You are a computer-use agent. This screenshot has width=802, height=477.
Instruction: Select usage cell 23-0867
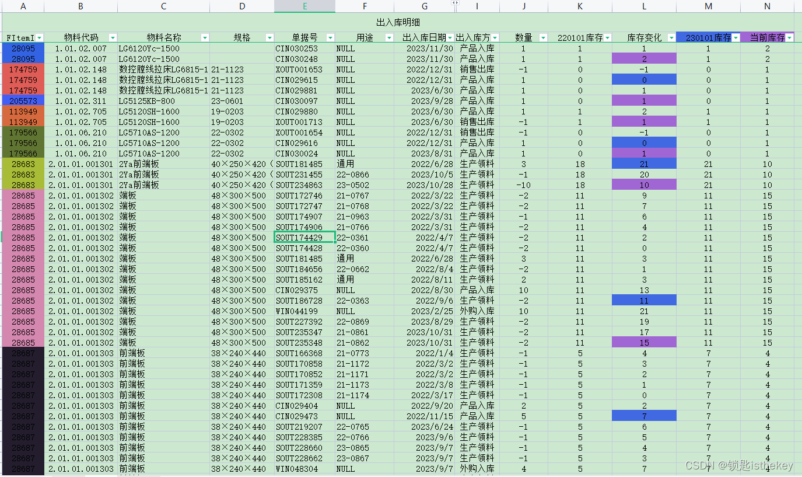click(x=365, y=458)
